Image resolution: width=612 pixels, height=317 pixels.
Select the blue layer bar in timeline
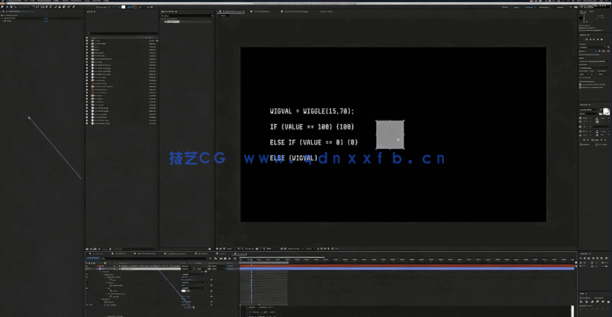407,269
